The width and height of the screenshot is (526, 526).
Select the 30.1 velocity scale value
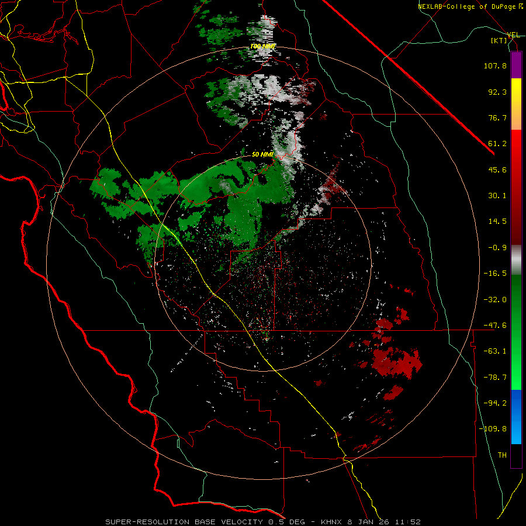click(497, 196)
